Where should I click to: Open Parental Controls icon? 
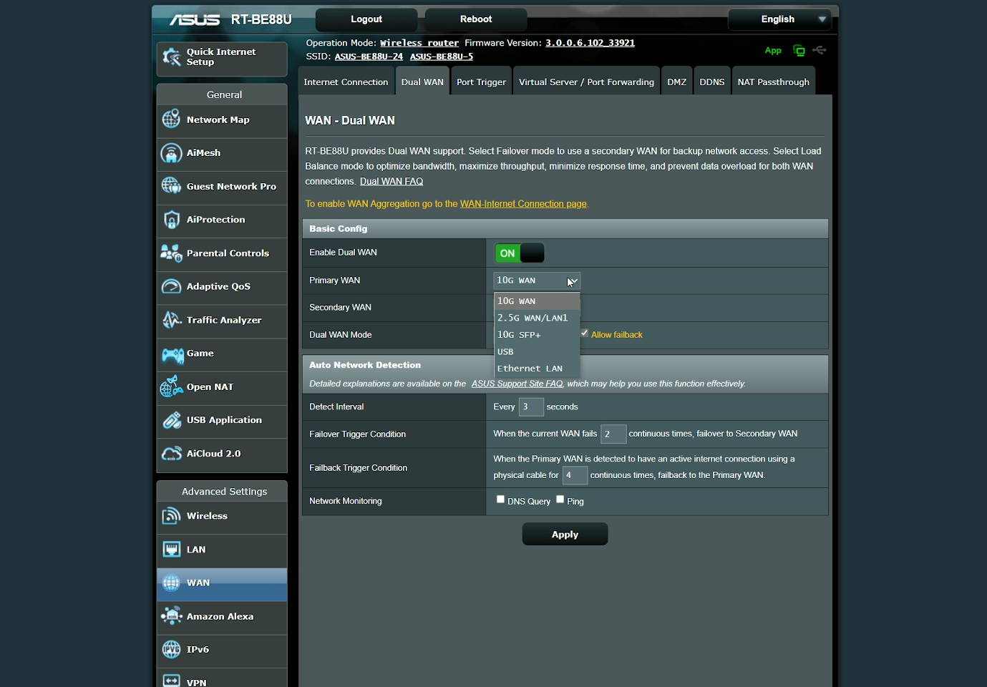(171, 253)
